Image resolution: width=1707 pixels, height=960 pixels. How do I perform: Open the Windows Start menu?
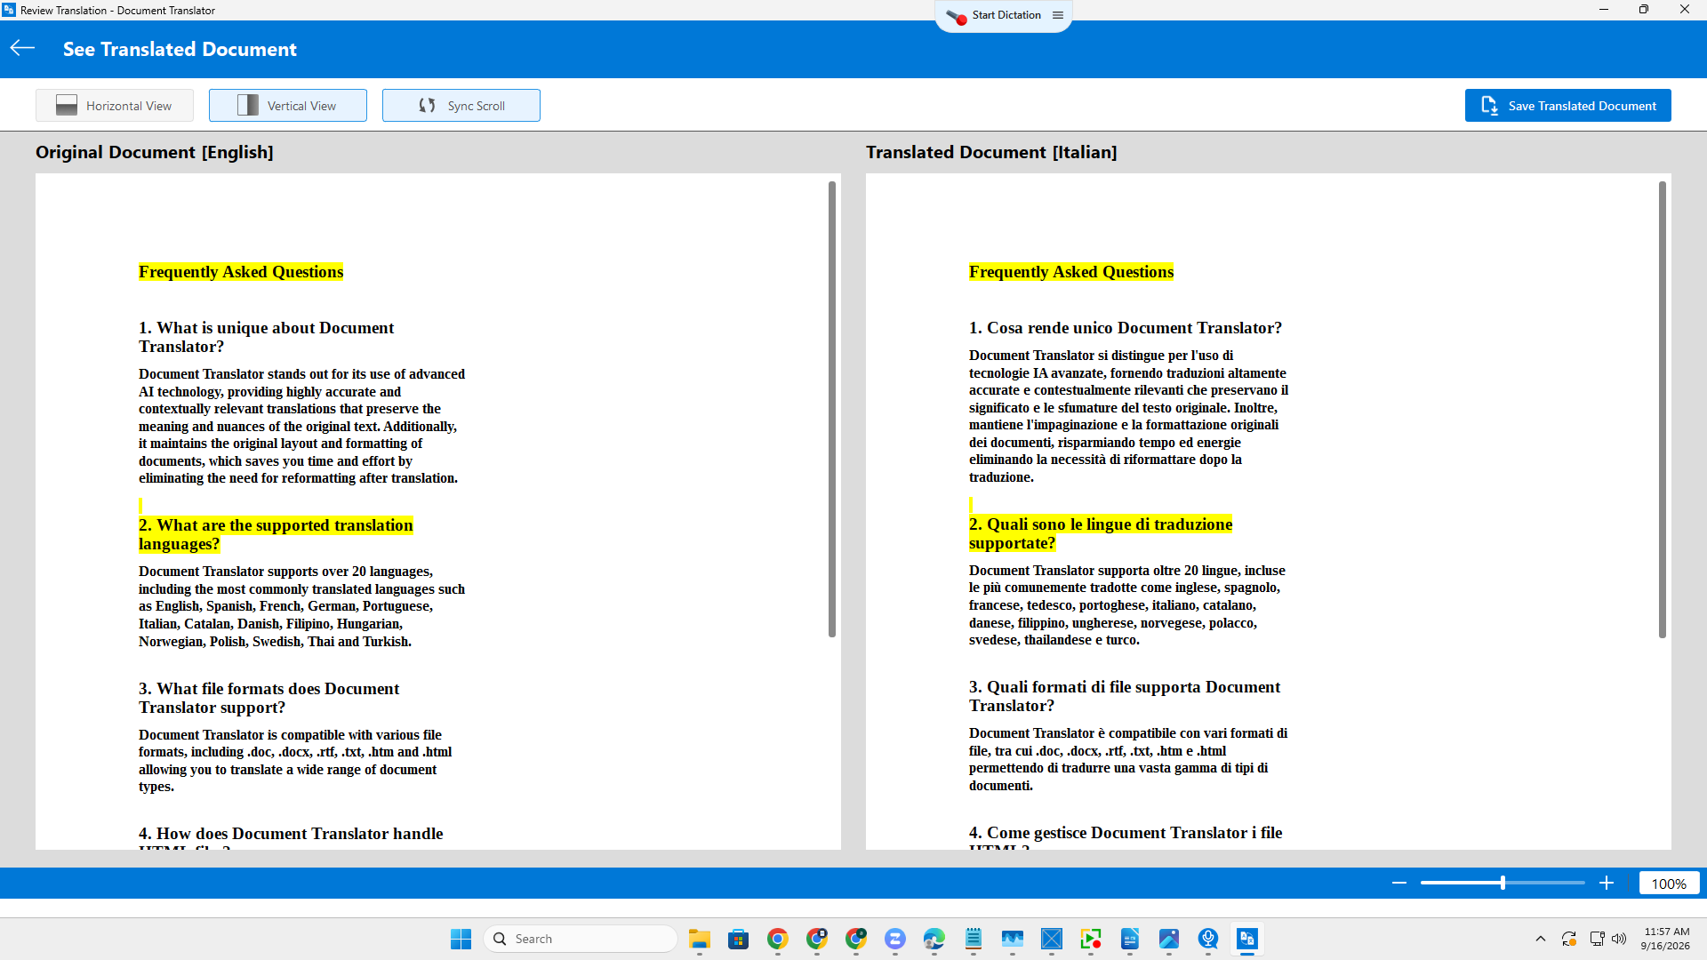pos(461,939)
